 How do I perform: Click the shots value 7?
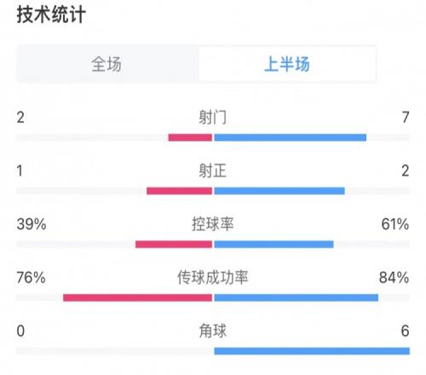pos(406,117)
